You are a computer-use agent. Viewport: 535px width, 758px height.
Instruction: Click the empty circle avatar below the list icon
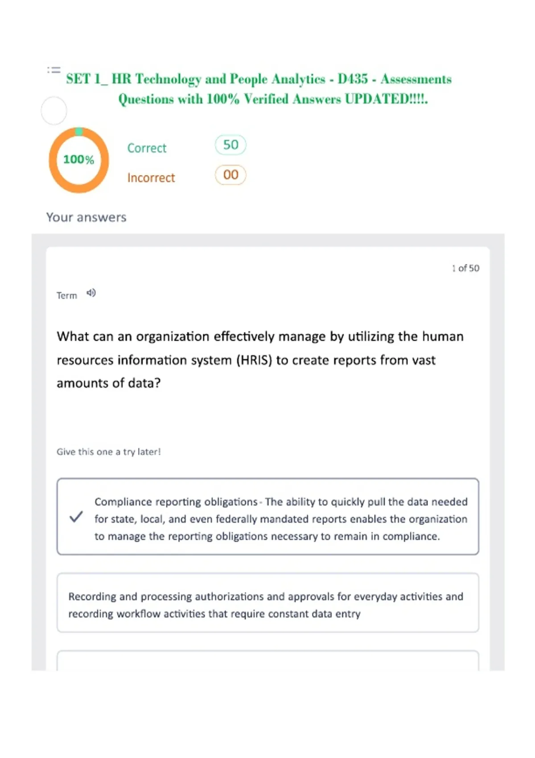pos(54,111)
